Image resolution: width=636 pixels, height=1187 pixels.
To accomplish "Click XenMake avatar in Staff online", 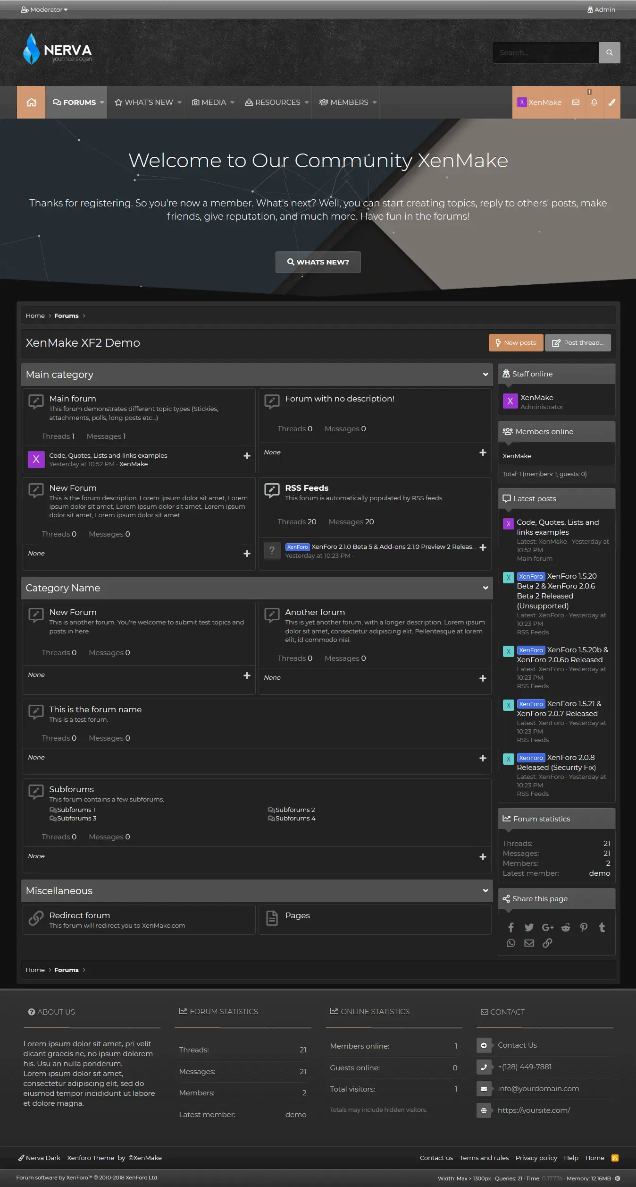I will coord(510,401).
